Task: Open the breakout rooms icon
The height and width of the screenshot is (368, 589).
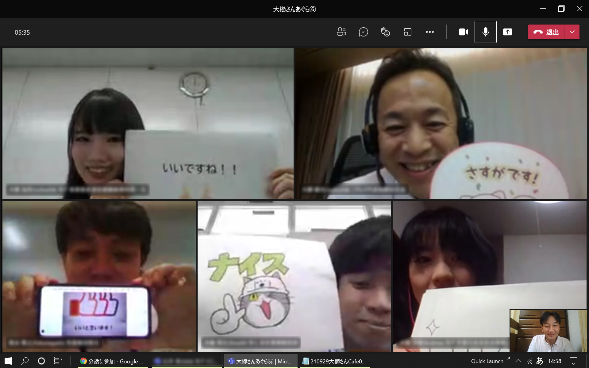Action: click(x=407, y=32)
